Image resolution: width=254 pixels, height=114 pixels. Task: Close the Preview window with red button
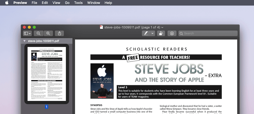point(24,27)
